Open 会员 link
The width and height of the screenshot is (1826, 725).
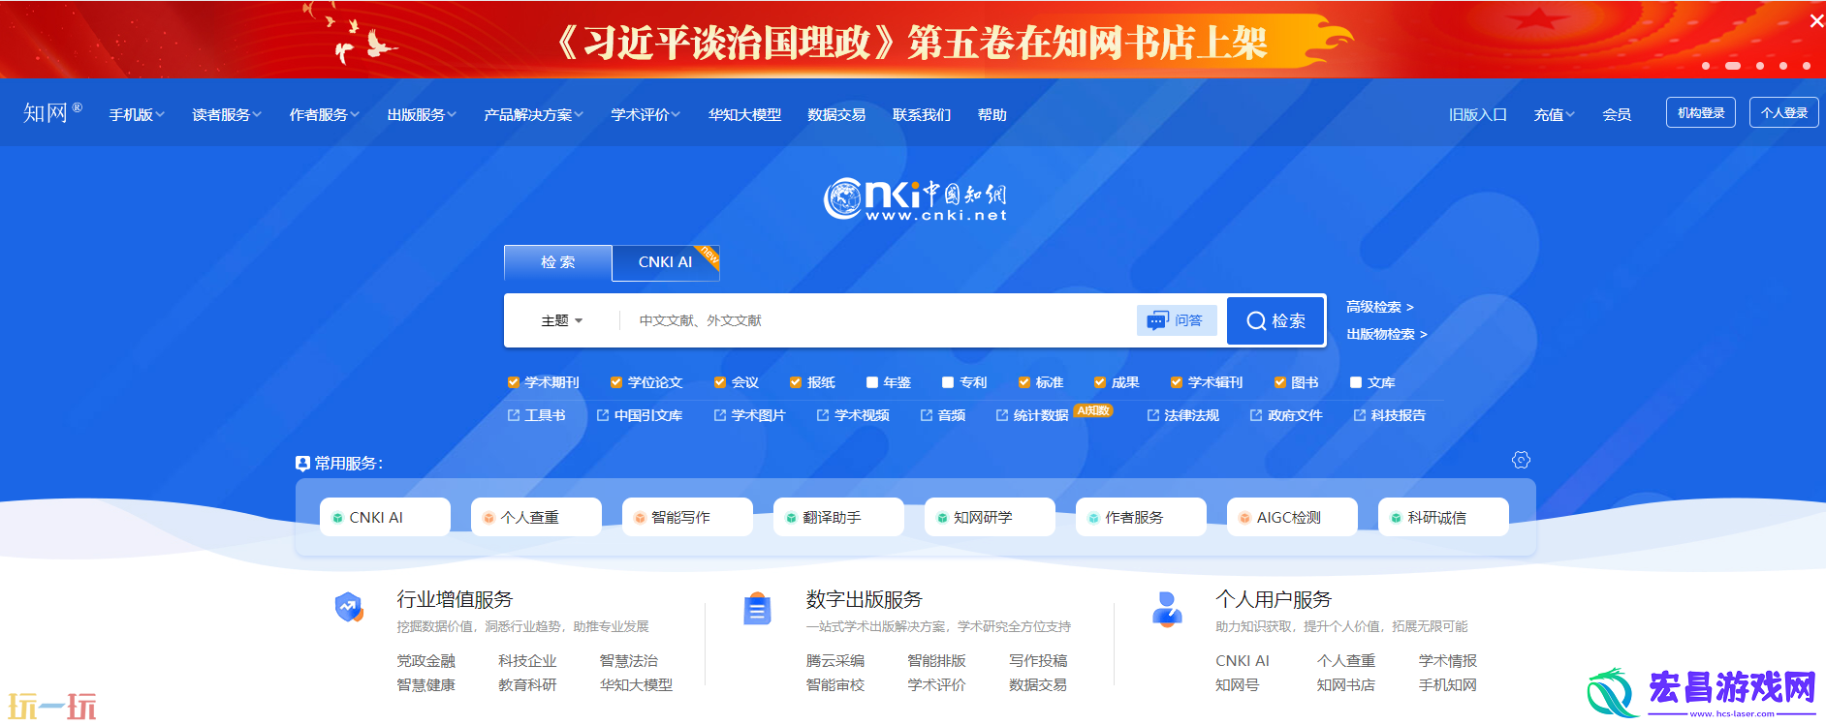pos(1617,114)
